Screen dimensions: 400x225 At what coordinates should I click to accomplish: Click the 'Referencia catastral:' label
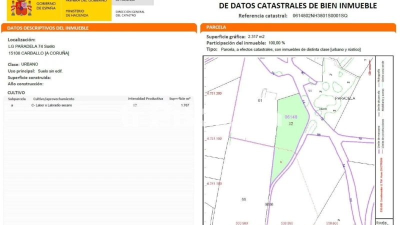click(263, 16)
